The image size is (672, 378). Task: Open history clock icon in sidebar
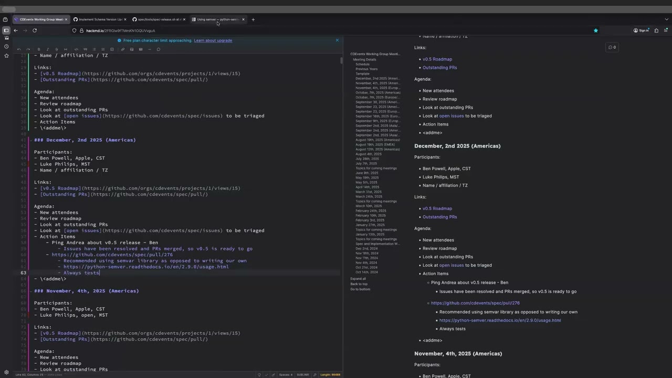point(6,46)
